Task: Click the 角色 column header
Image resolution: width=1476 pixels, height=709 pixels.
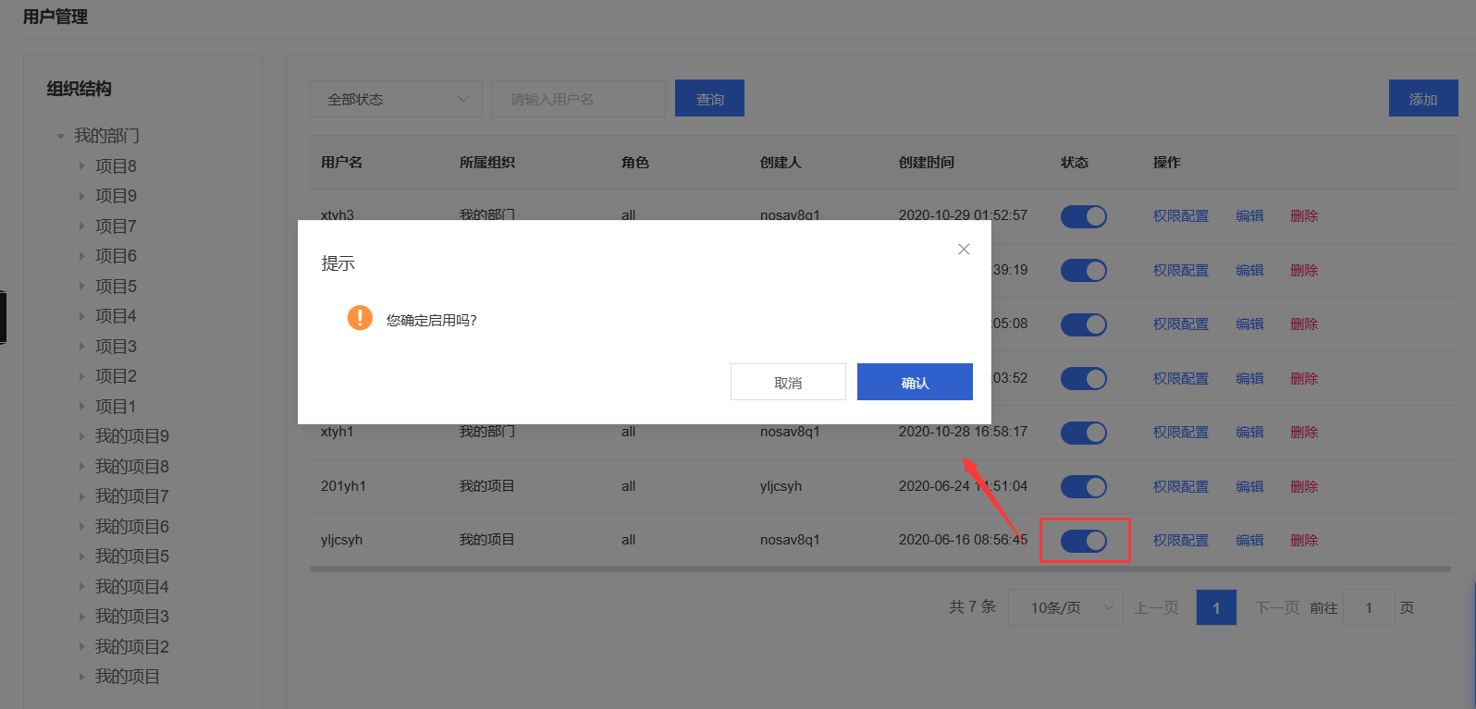Action: click(635, 162)
